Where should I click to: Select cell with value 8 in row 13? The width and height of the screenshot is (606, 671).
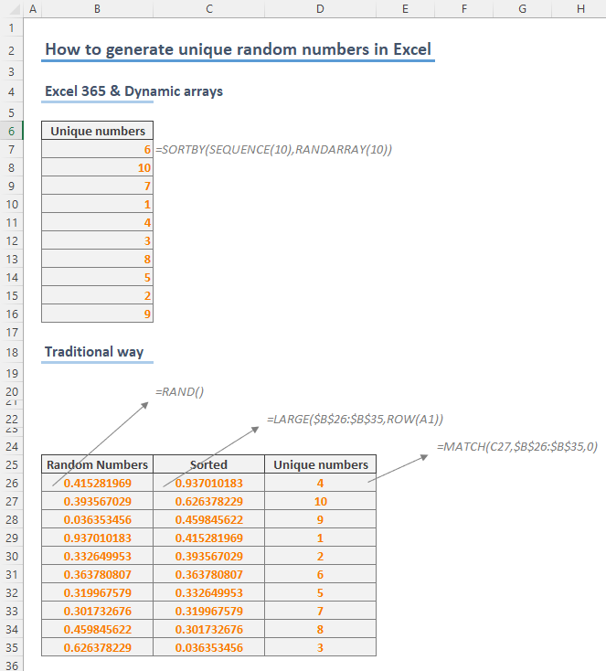coord(98,259)
